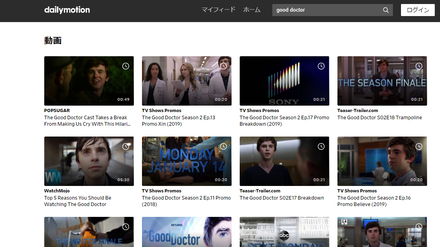The width and height of the screenshot is (440, 247).
Task: Open The Good Doctor Cast Takes a Break title
Action: [87, 121]
